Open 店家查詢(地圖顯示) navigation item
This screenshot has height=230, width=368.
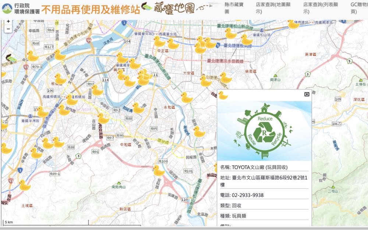[273, 8]
